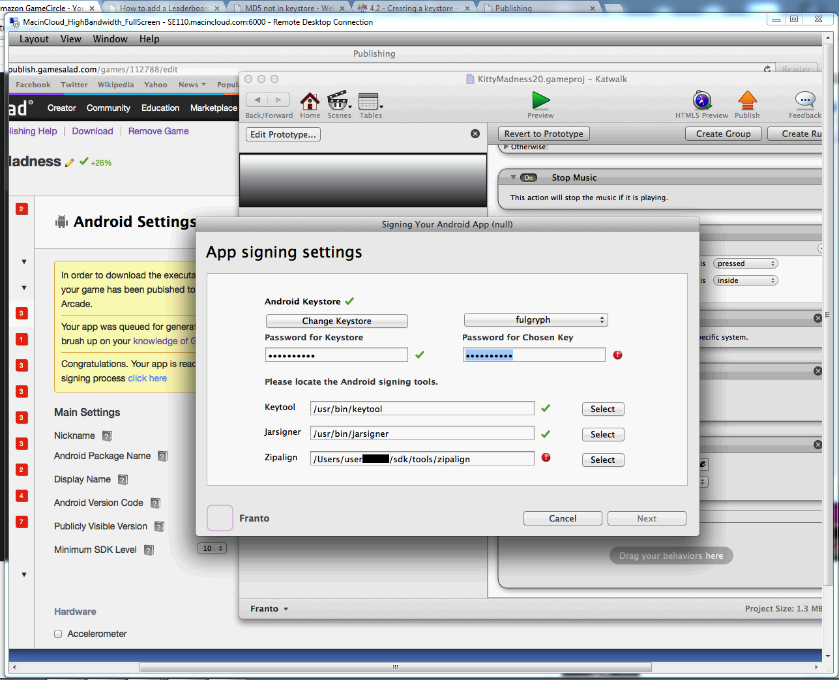Image resolution: width=839 pixels, height=680 pixels.
Task: Open the Help menu
Action: coord(149,39)
